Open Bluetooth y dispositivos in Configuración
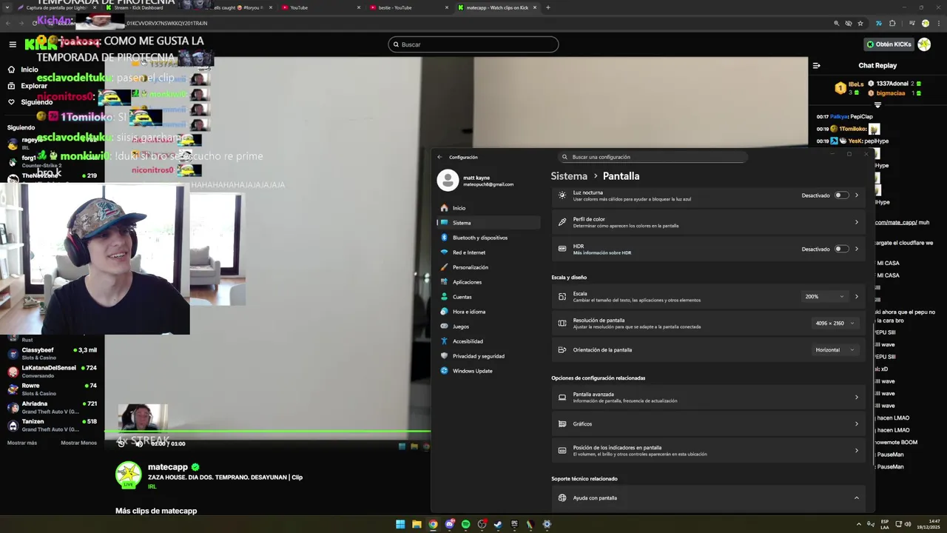947x533 pixels. coord(488,238)
